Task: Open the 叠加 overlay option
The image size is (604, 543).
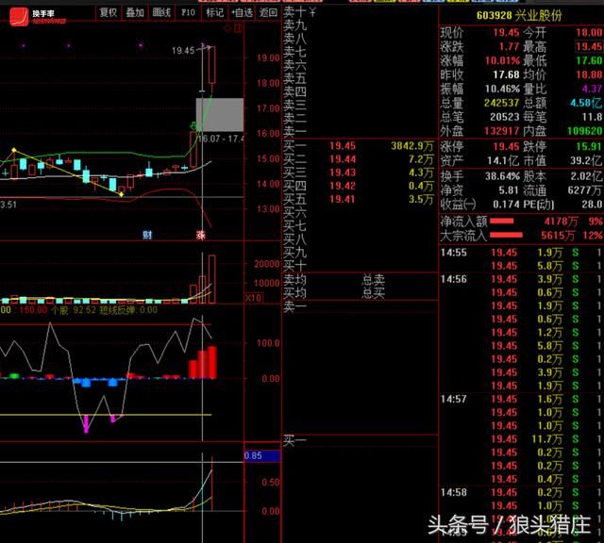Action: point(135,13)
